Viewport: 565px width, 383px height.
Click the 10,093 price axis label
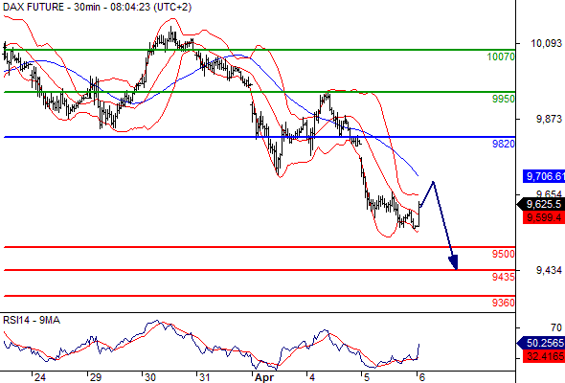pyautogui.click(x=546, y=43)
